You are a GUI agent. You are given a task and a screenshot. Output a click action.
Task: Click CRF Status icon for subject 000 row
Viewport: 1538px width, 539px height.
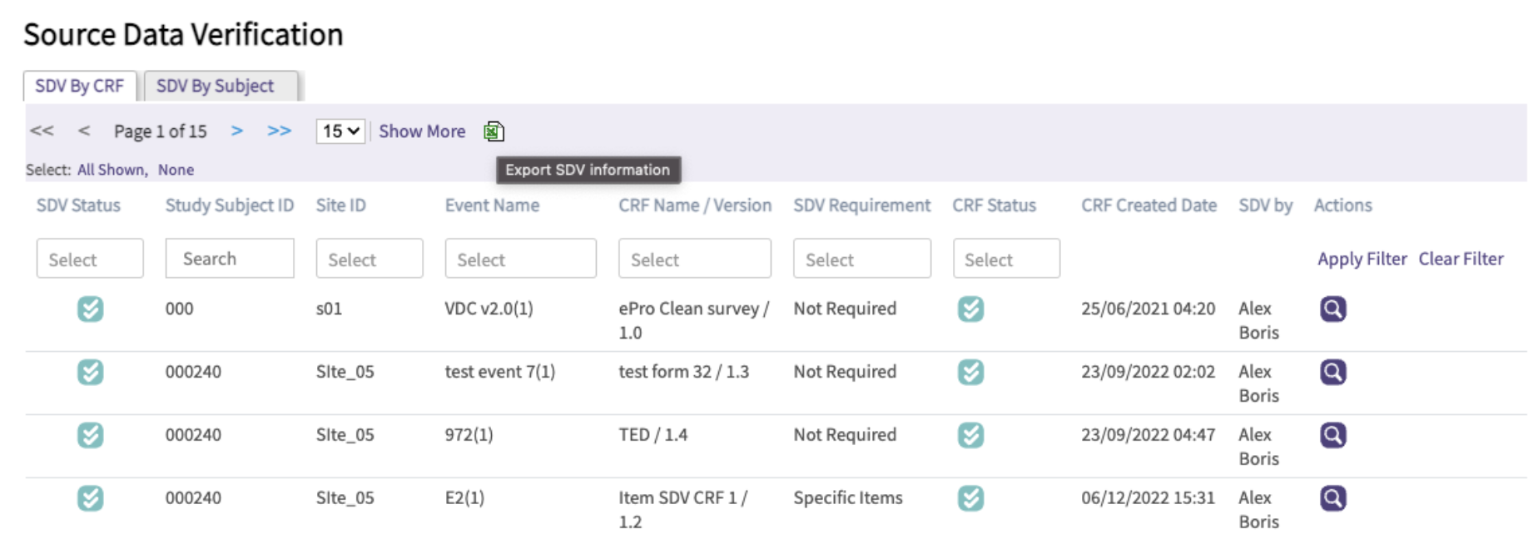(970, 309)
